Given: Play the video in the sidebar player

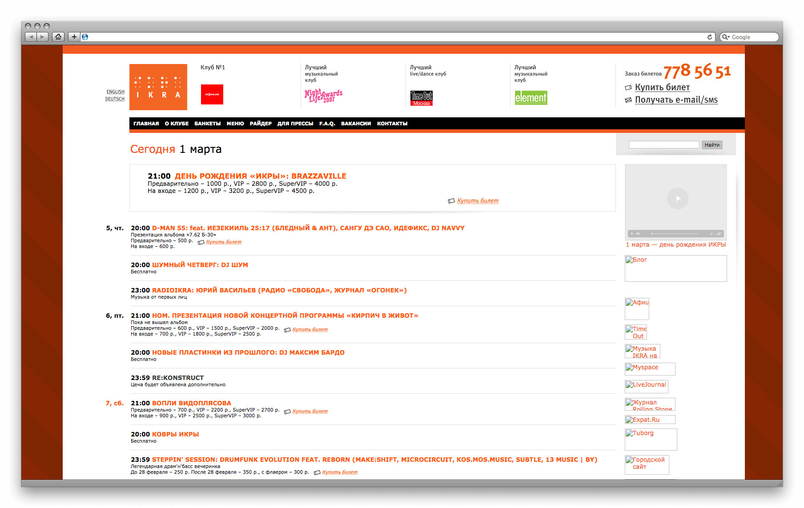Looking at the screenshot, I should [677, 199].
